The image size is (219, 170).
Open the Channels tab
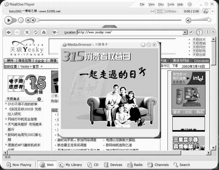158,165
